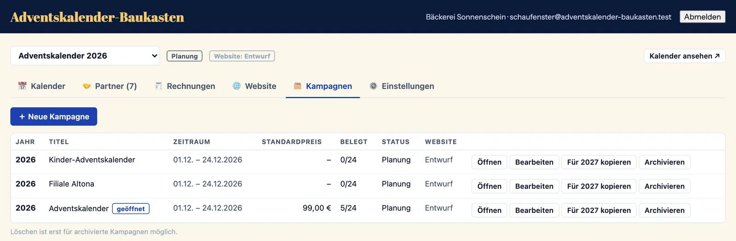The image size is (736, 241).
Task: Click Öffnen in the 99,00 € Adventskalender row
Action: click(489, 210)
